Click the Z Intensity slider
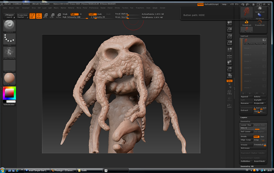 [x=98, y=17]
